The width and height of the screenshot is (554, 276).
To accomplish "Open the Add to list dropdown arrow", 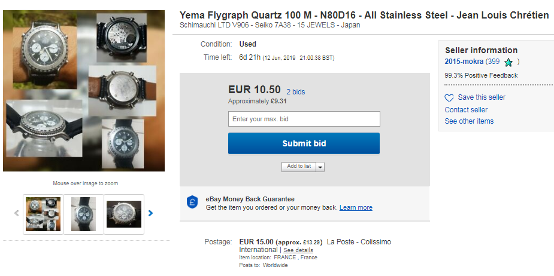I will (x=320, y=167).
